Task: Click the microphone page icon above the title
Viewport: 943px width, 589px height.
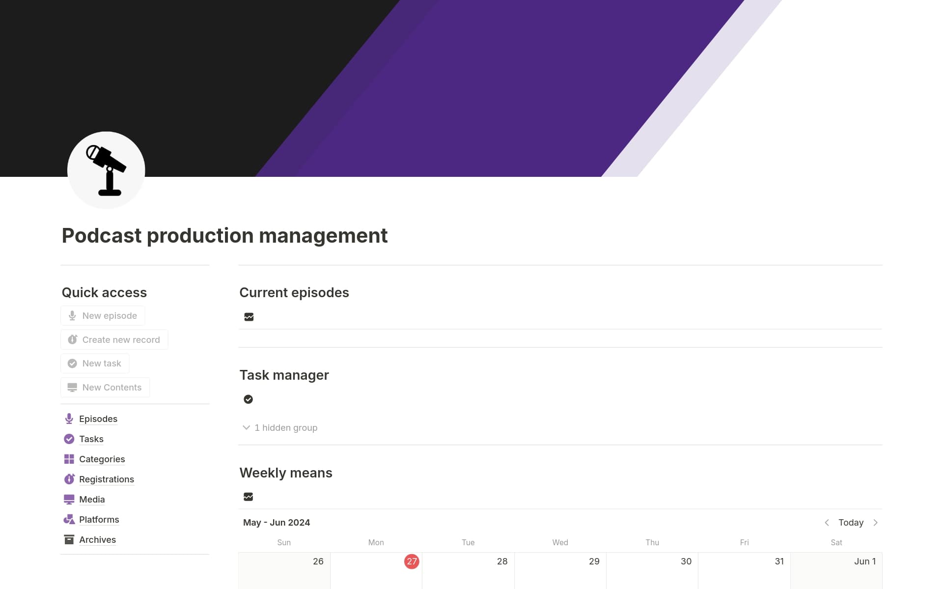Action: coord(106,170)
